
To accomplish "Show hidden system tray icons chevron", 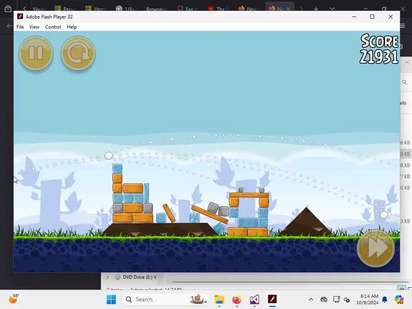I will 311,299.
